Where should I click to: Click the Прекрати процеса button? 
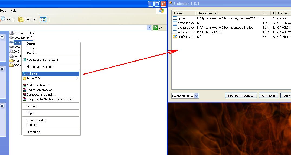[x=241, y=96]
